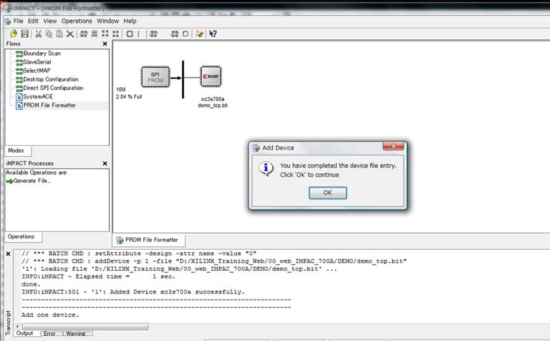Click the Save floppy disk icon
This screenshot has width=550, height=341.
click(25, 34)
